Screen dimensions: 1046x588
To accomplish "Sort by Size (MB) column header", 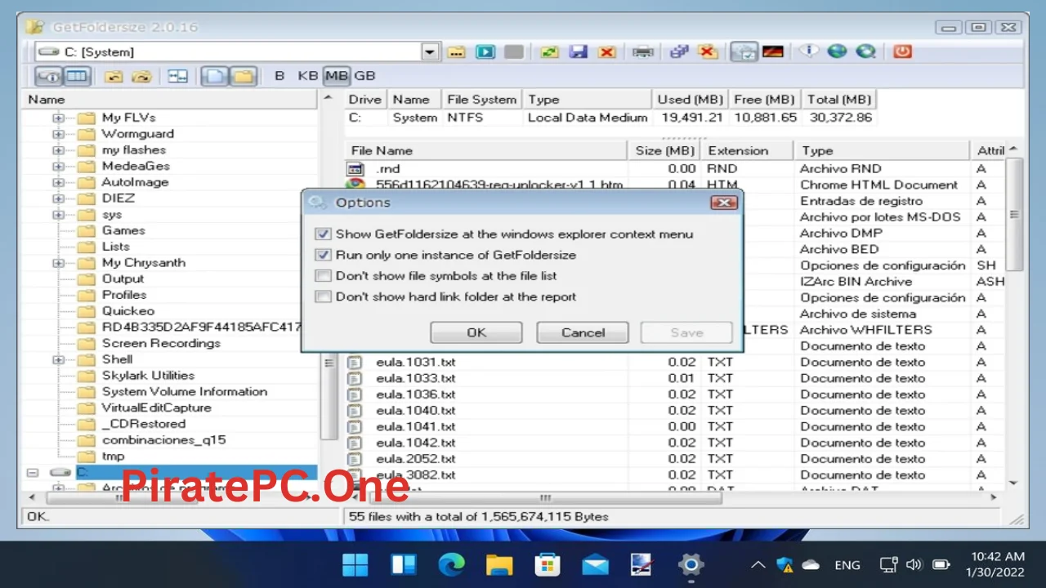I will pyautogui.click(x=665, y=150).
